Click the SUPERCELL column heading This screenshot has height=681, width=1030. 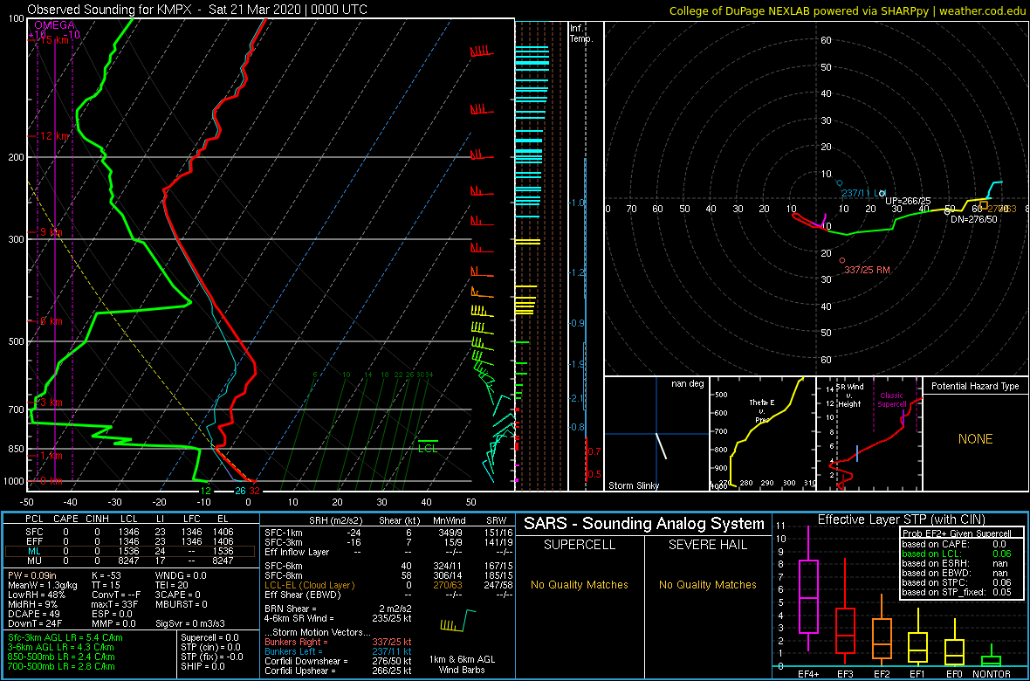[x=580, y=547]
